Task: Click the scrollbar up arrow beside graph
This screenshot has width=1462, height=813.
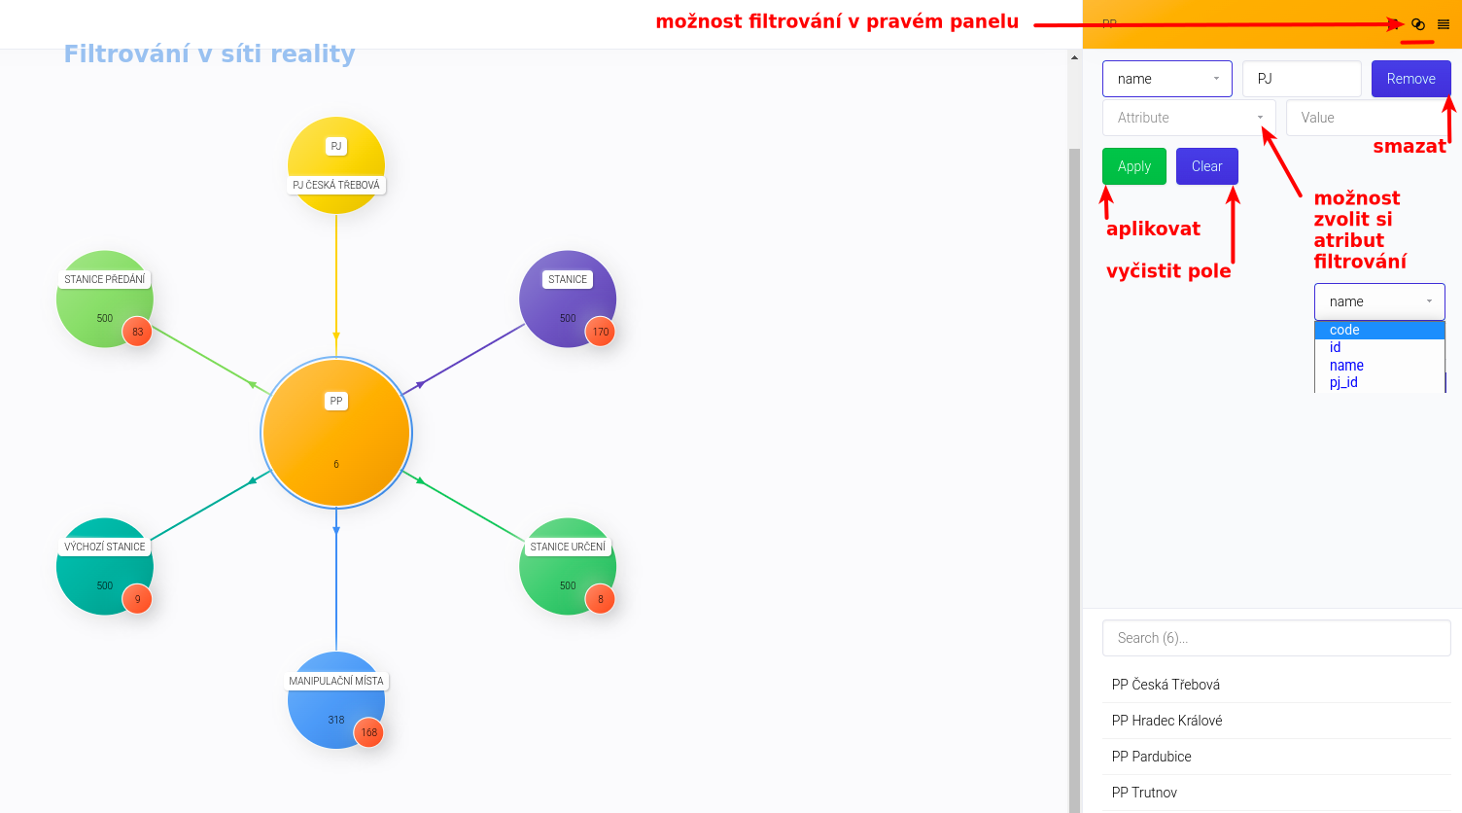Action: pos(1074,57)
